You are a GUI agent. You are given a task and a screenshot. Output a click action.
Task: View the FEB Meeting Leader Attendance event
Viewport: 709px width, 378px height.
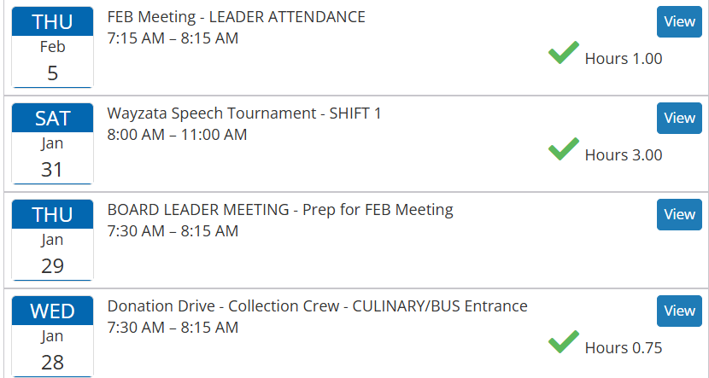[x=679, y=21]
